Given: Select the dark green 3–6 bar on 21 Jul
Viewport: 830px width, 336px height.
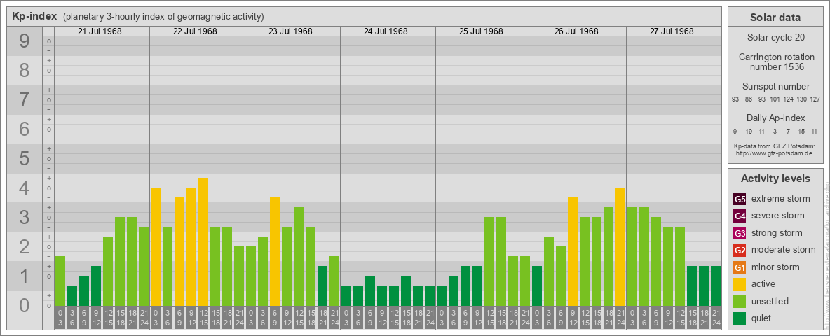Looking at the screenshot, I should pyautogui.click(x=72, y=296).
